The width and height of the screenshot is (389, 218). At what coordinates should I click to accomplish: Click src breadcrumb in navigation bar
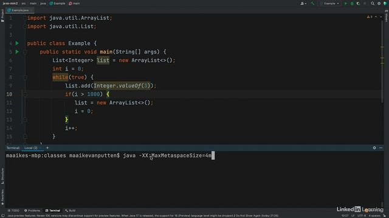[24, 4]
